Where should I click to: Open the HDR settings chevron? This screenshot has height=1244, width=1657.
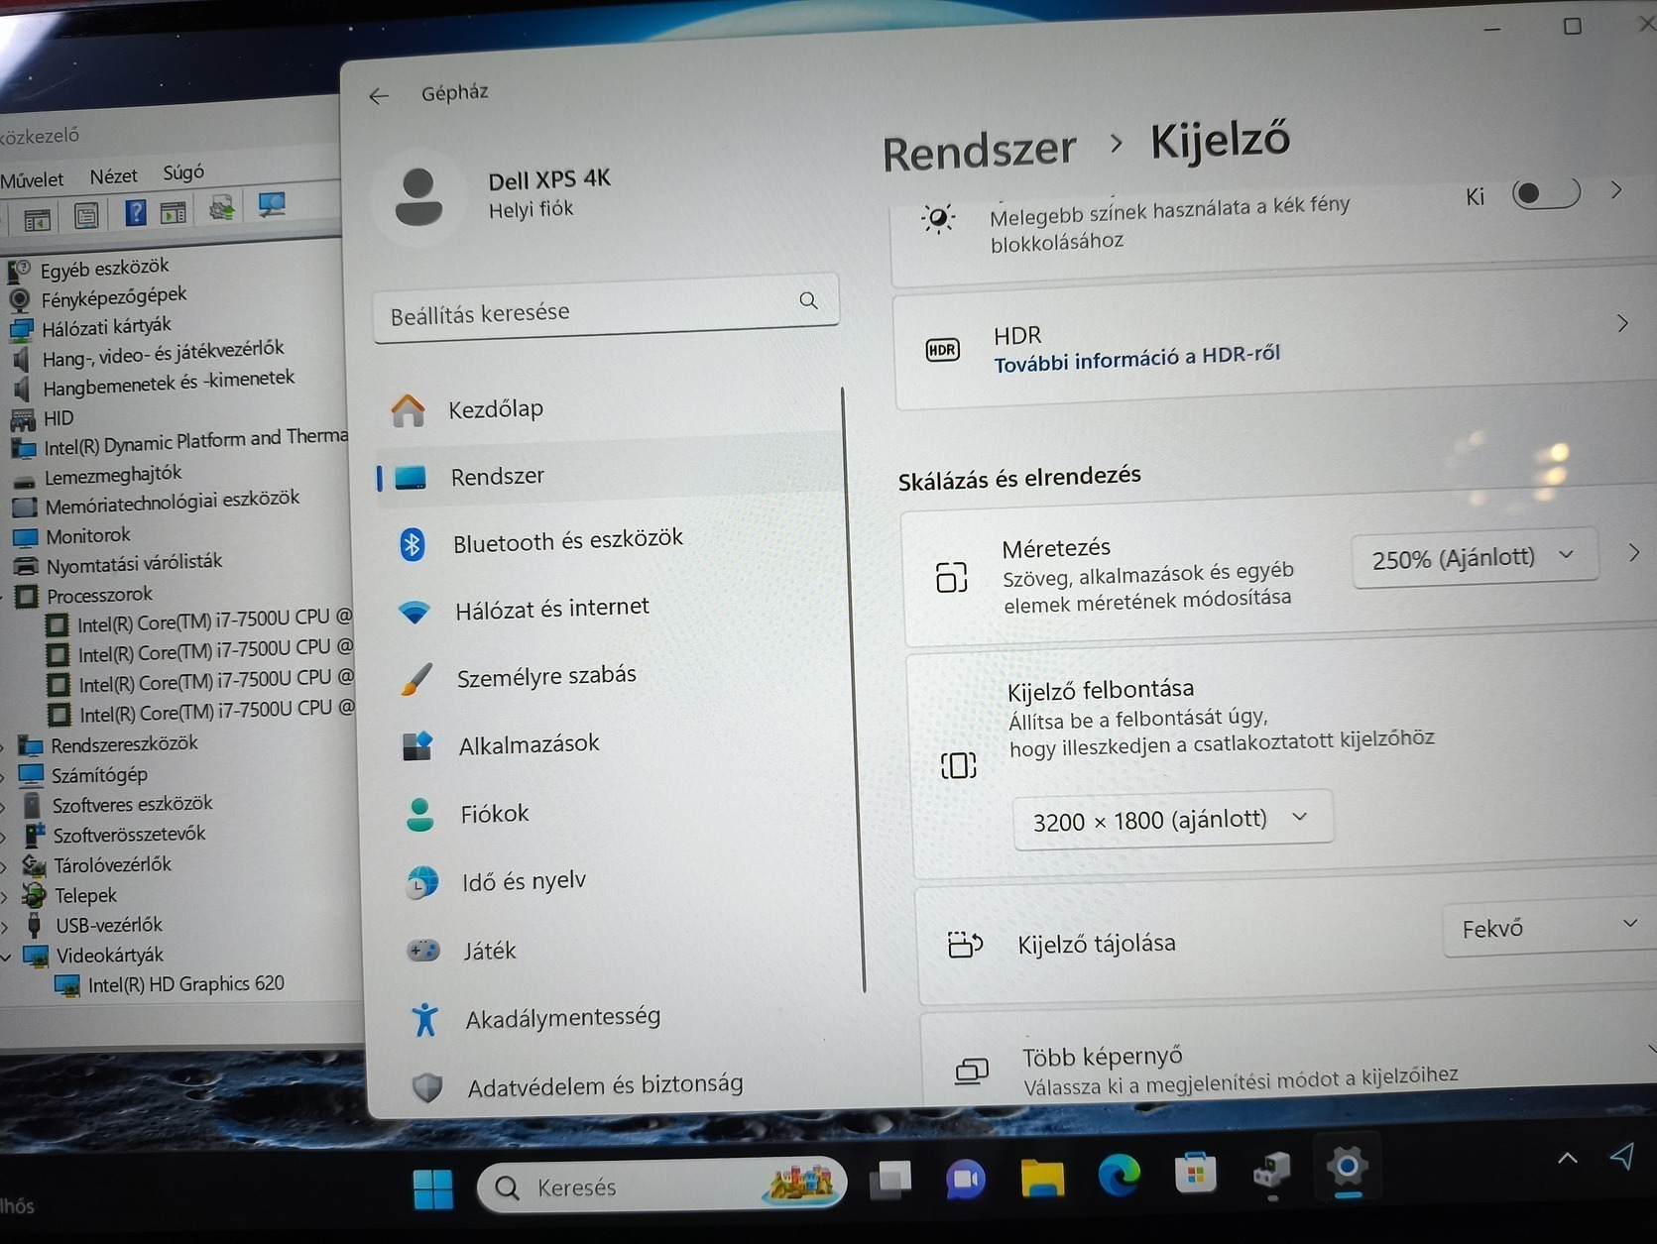click(x=1622, y=323)
